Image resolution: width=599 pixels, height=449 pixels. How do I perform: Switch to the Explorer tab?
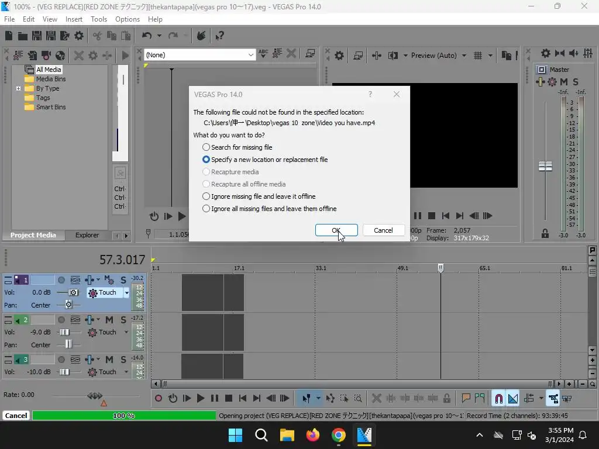[x=87, y=235]
